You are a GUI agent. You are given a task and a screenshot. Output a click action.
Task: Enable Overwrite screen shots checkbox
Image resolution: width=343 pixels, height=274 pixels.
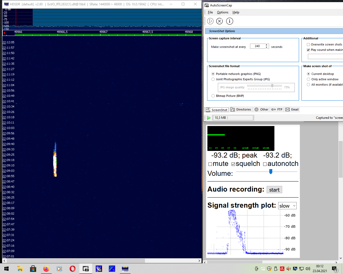pyautogui.click(x=308, y=44)
